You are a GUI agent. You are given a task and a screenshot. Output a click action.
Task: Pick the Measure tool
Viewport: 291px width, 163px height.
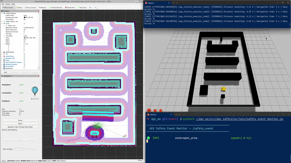coord(43,8)
